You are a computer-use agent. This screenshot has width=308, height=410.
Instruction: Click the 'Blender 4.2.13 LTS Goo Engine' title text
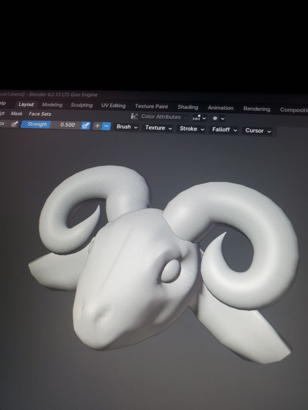click(x=63, y=94)
